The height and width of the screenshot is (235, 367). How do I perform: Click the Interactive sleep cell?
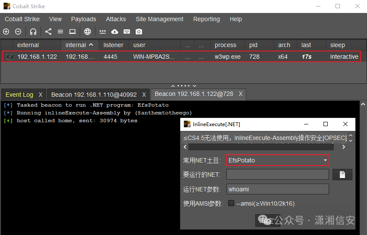[x=344, y=57]
